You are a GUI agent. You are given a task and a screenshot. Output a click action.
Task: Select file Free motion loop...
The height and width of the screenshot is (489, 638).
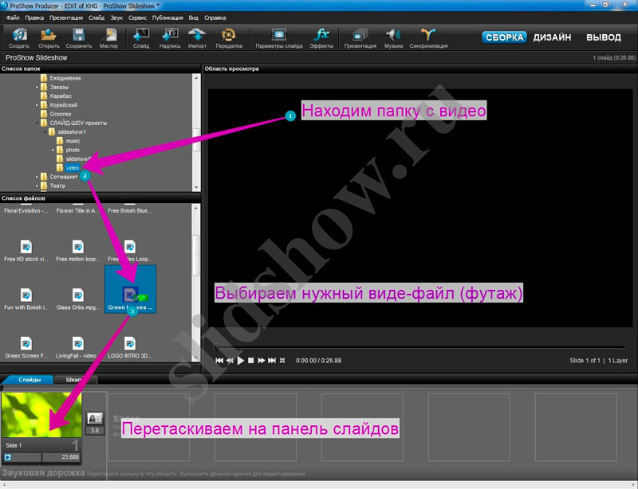(x=77, y=251)
